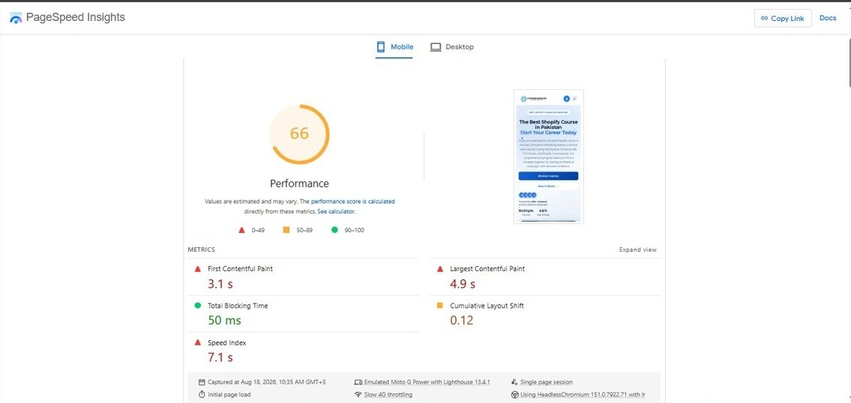The width and height of the screenshot is (851, 403).
Task: Click the orange square 50–89 legend icon
Action: pyautogui.click(x=286, y=230)
